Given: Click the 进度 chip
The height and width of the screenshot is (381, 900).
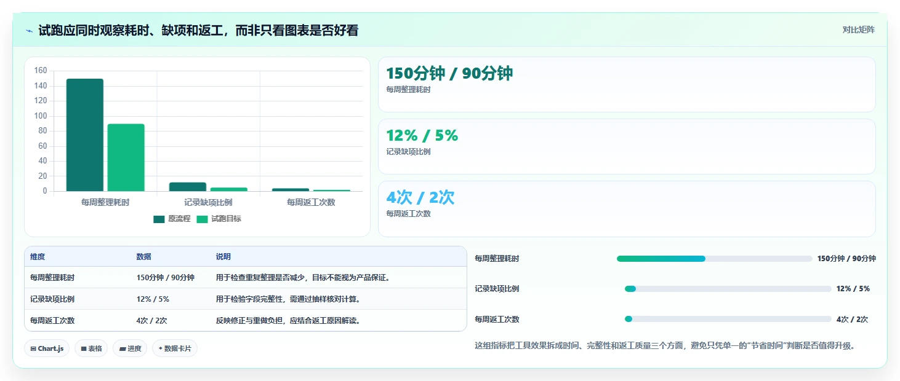Looking at the screenshot, I should [130, 348].
